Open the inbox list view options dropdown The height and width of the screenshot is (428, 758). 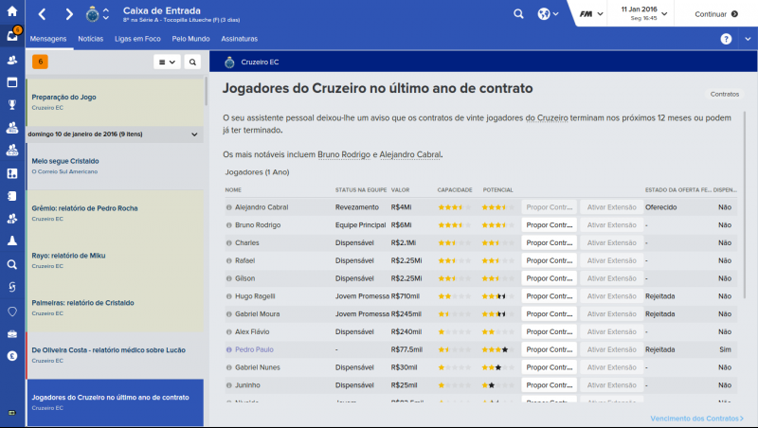click(166, 62)
